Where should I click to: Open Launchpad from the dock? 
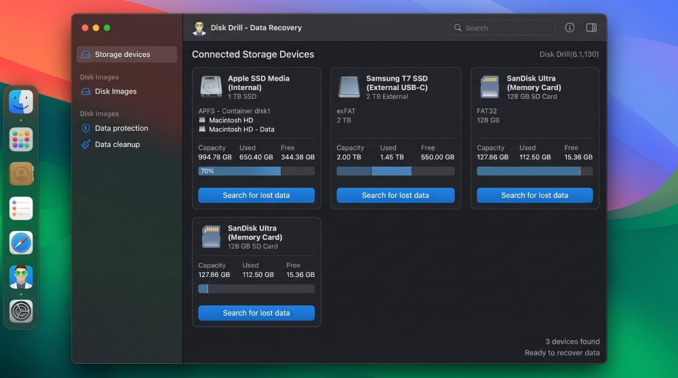click(x=21, y=140)
